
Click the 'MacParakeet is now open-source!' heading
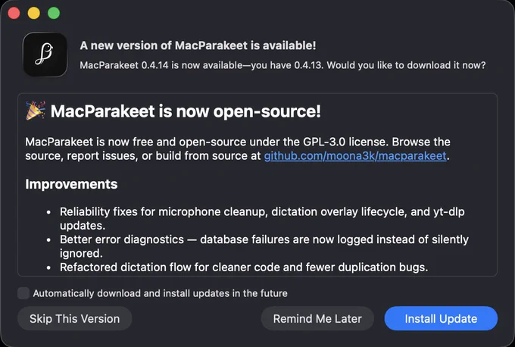186,111
